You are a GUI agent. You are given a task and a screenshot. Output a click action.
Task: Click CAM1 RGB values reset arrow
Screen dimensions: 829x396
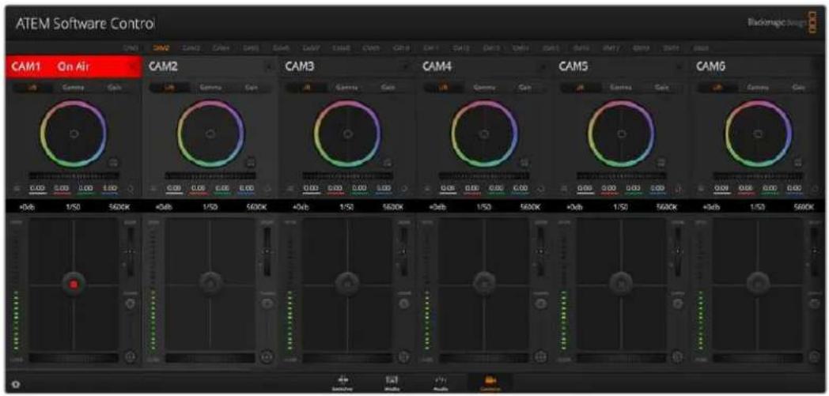tap(131, 187)
